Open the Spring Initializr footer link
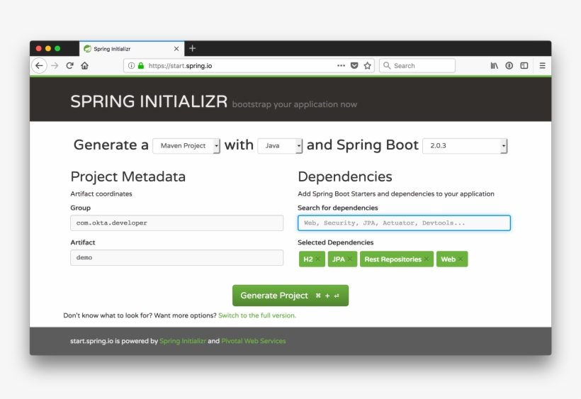This screenshot has height=399, width=581. click(x=183, y=341)
